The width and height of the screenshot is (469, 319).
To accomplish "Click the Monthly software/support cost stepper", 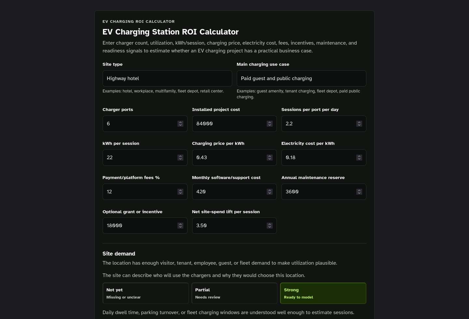I will coord(270,192).
